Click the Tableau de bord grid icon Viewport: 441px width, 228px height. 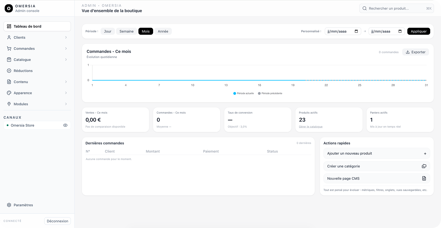coord(9,26)
